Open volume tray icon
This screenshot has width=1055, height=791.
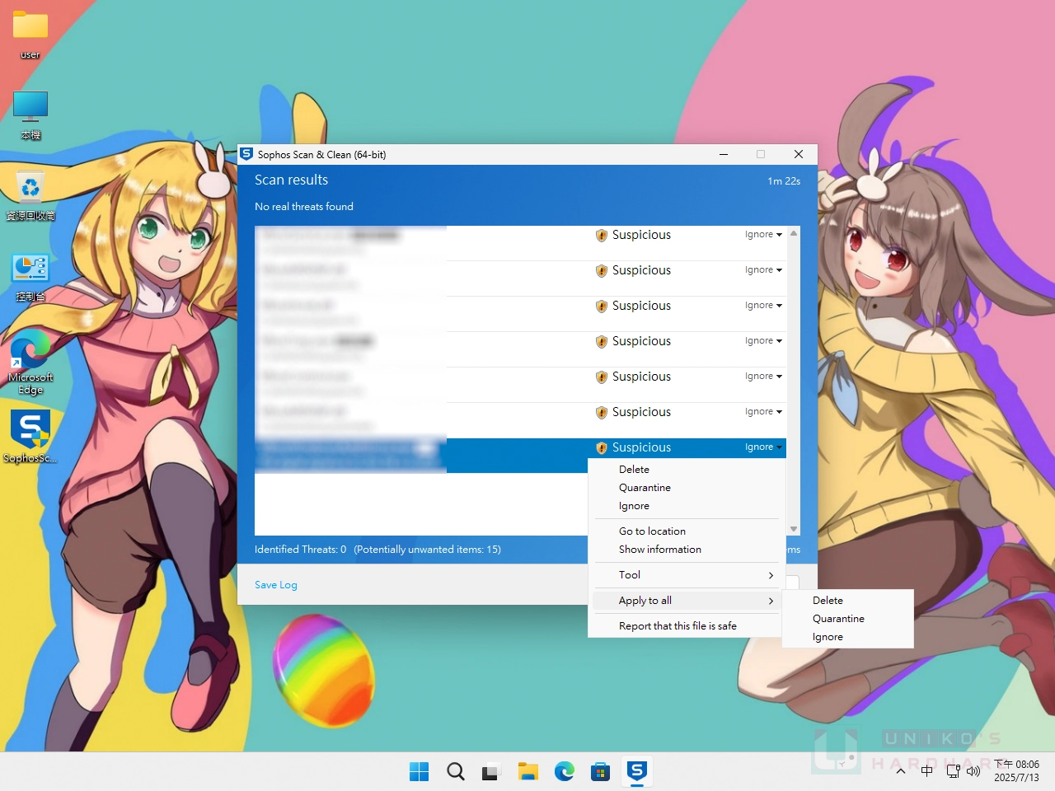973,771
